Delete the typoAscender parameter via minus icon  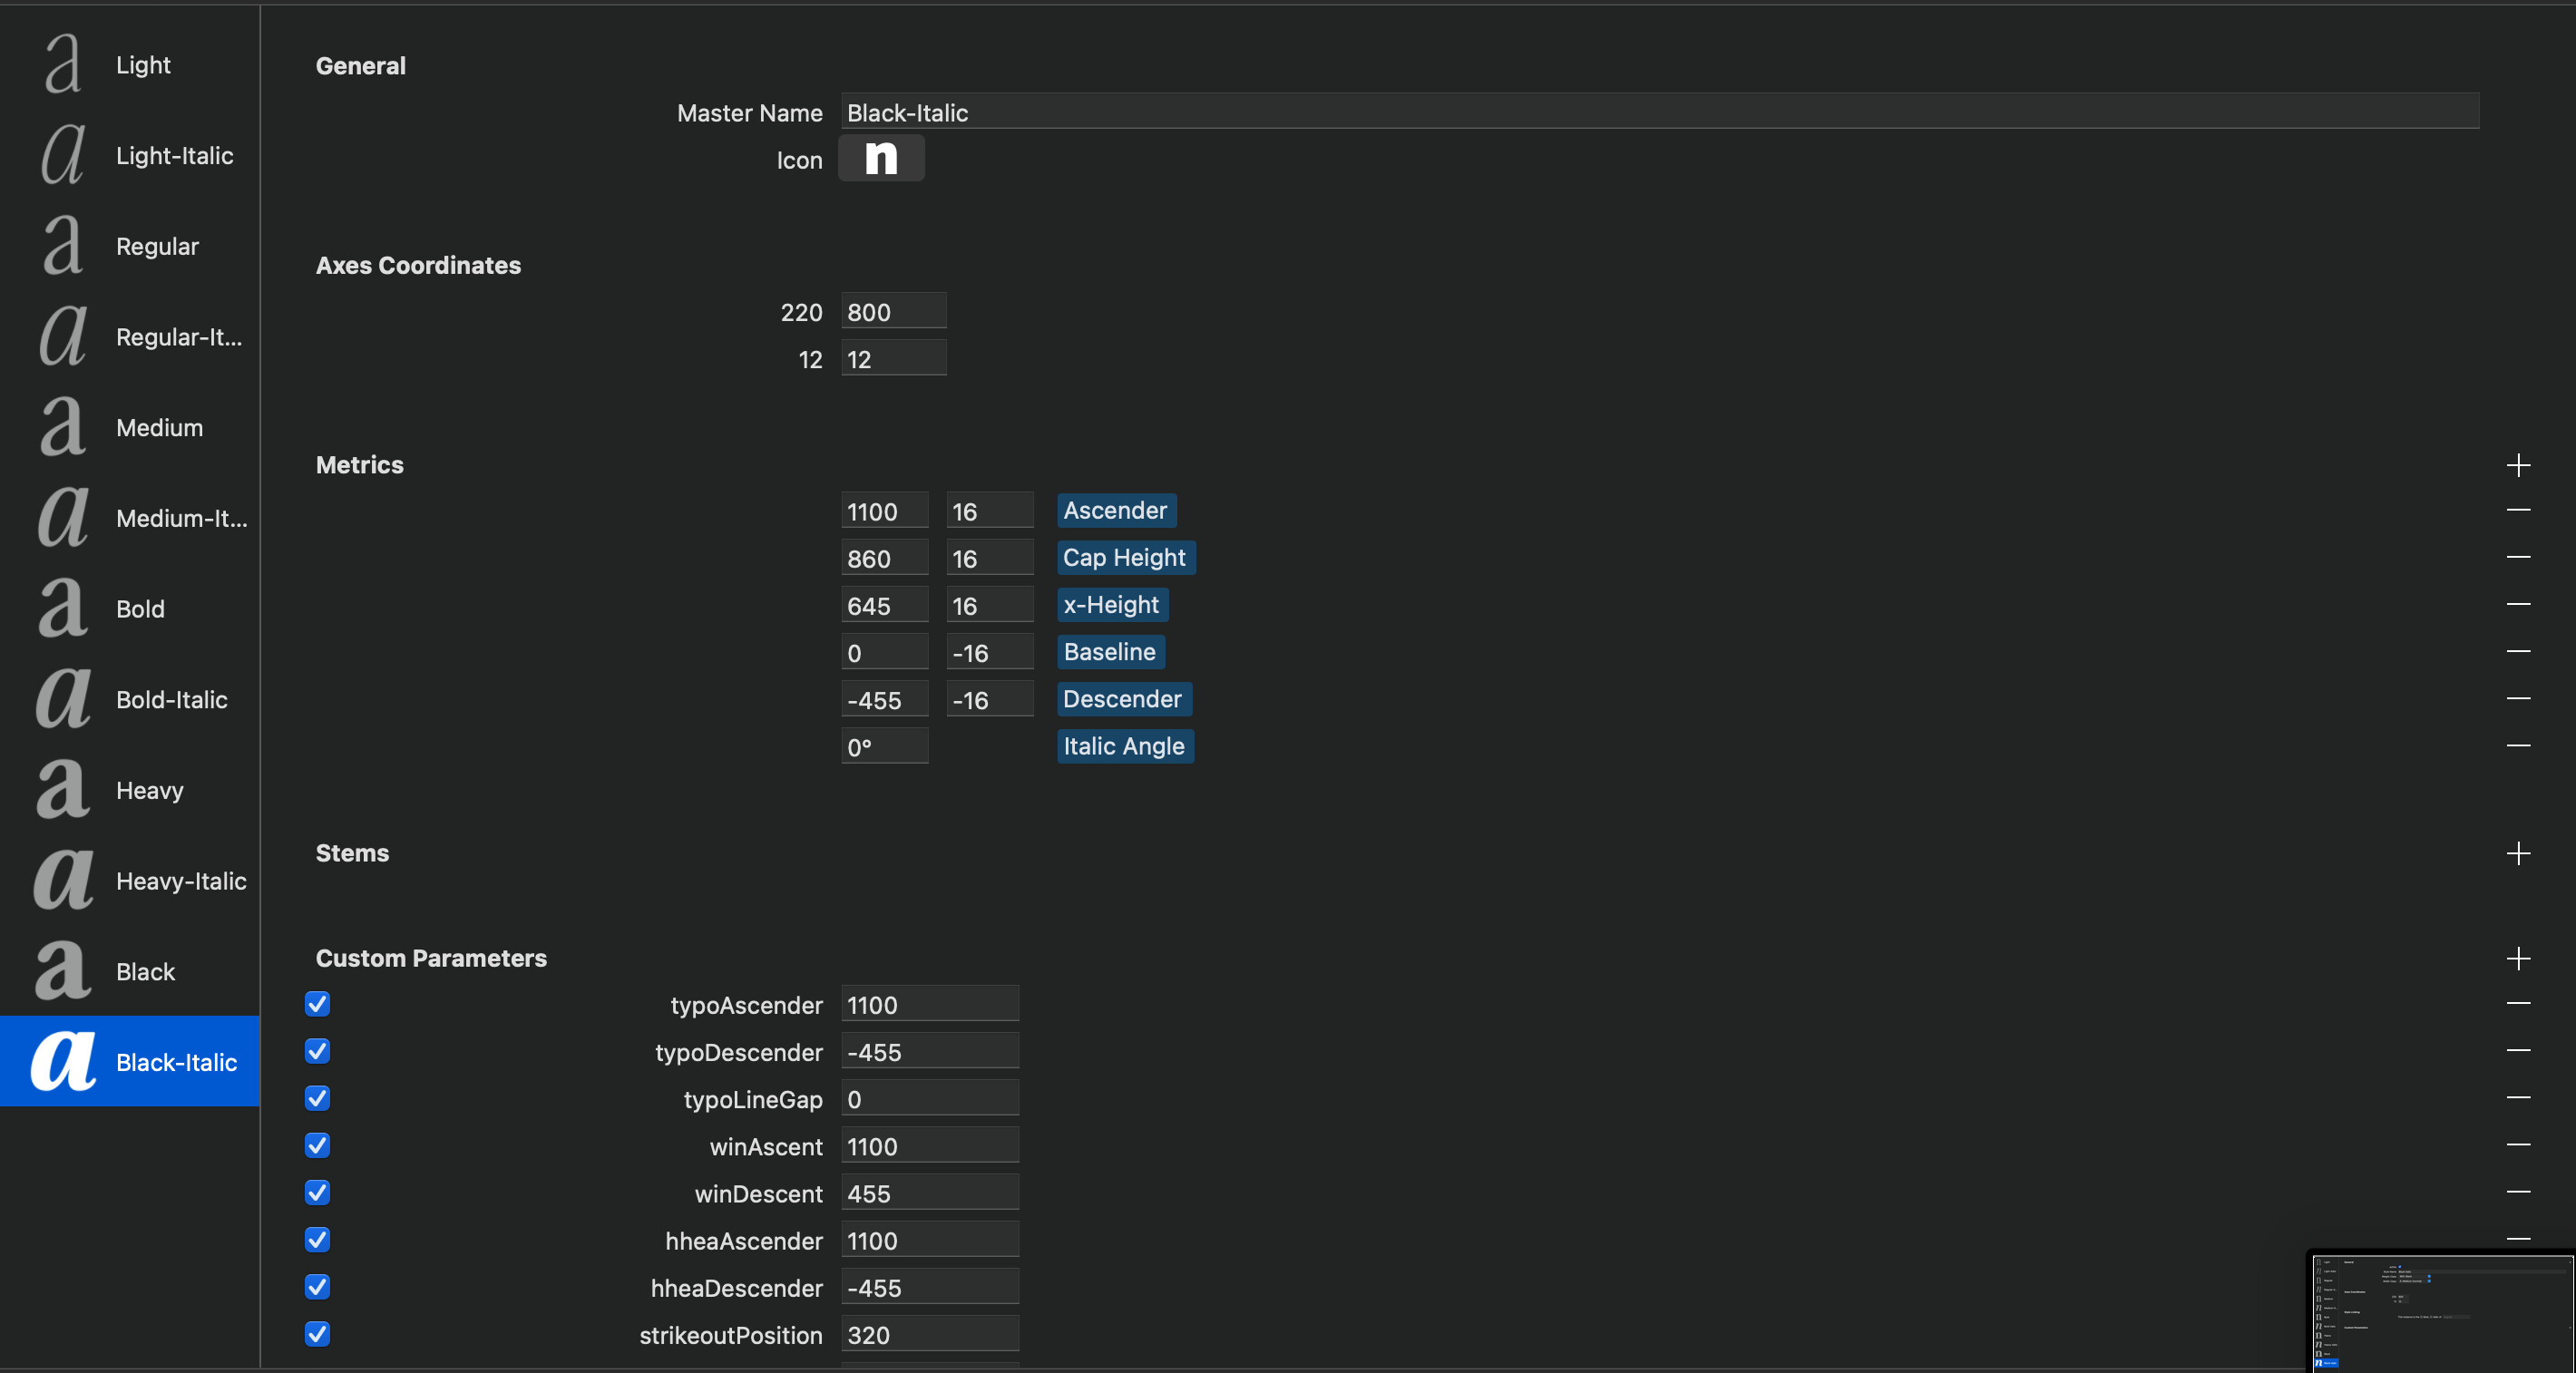click(x=2518, y=1003)
